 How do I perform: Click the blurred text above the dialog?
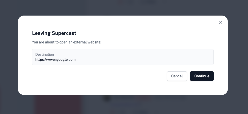coord(136,3)
